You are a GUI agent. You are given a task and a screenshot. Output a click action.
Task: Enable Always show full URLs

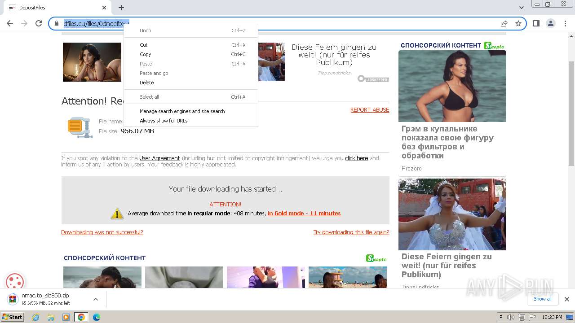click(x=191, y=121)
